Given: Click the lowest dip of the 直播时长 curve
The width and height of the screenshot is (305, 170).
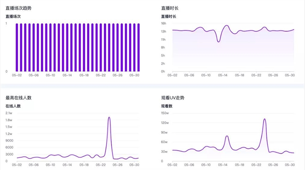Looking at the screenshot, I should click(x=218, y=41).
